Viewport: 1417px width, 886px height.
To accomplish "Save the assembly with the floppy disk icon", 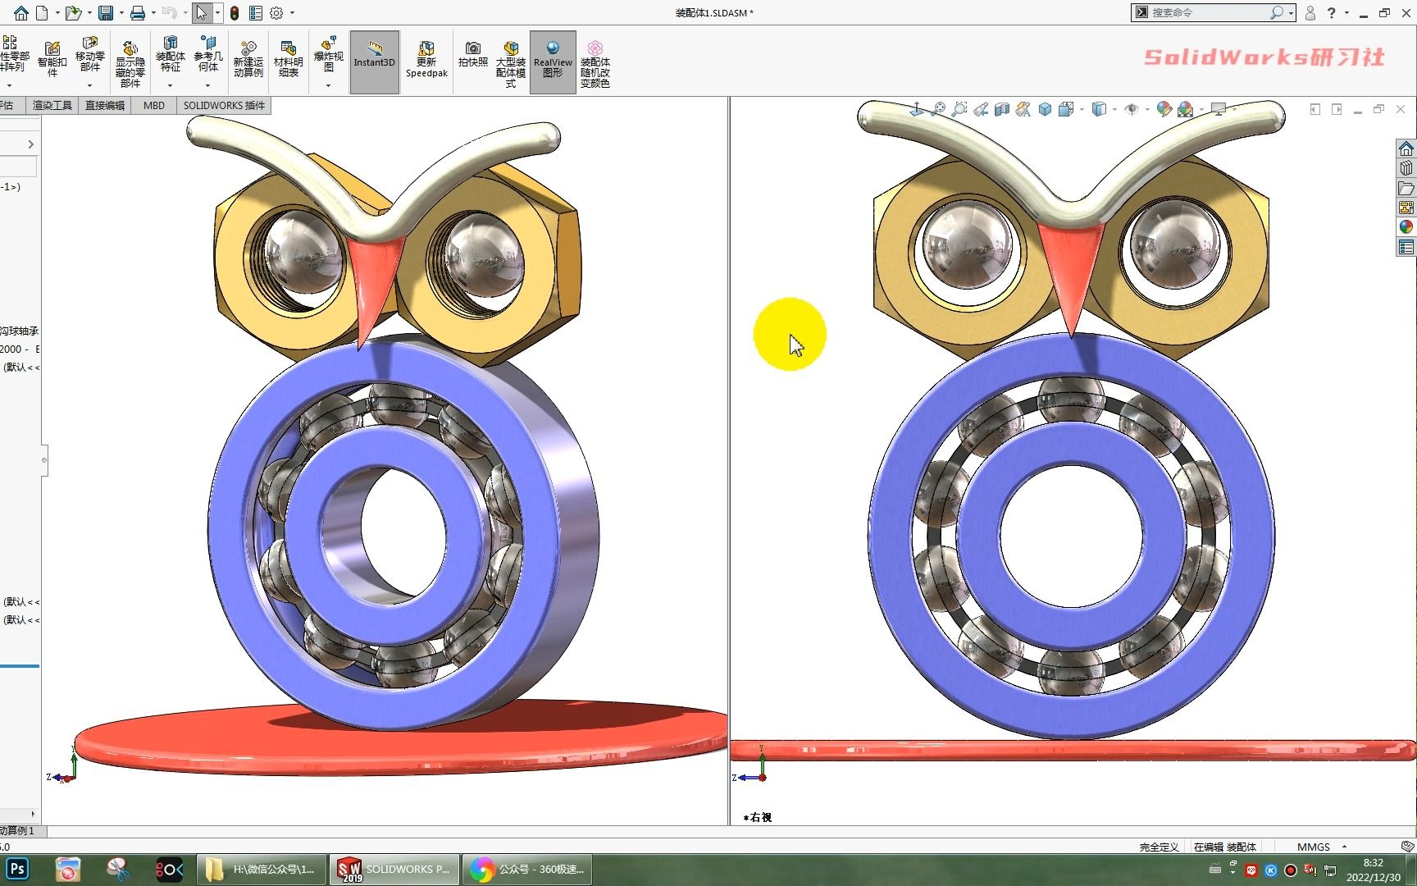I will point(106,13).
